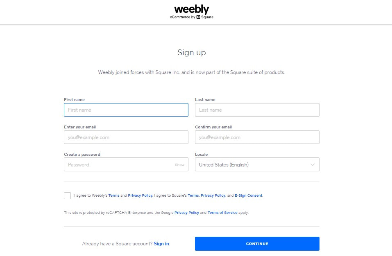392x256 pixels.
Task: Show the password by clicking Show
Action: pyautogui.click(x=180, y=164)
